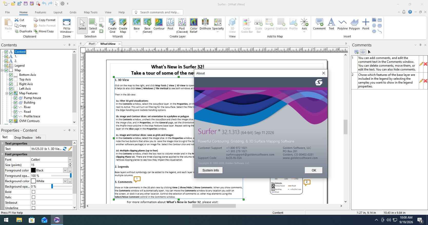Open notifications bell icon in title area

tap(404, 12)
